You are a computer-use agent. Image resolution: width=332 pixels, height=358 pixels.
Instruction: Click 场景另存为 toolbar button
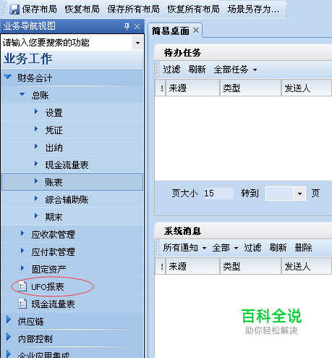[x=253, y=9]
